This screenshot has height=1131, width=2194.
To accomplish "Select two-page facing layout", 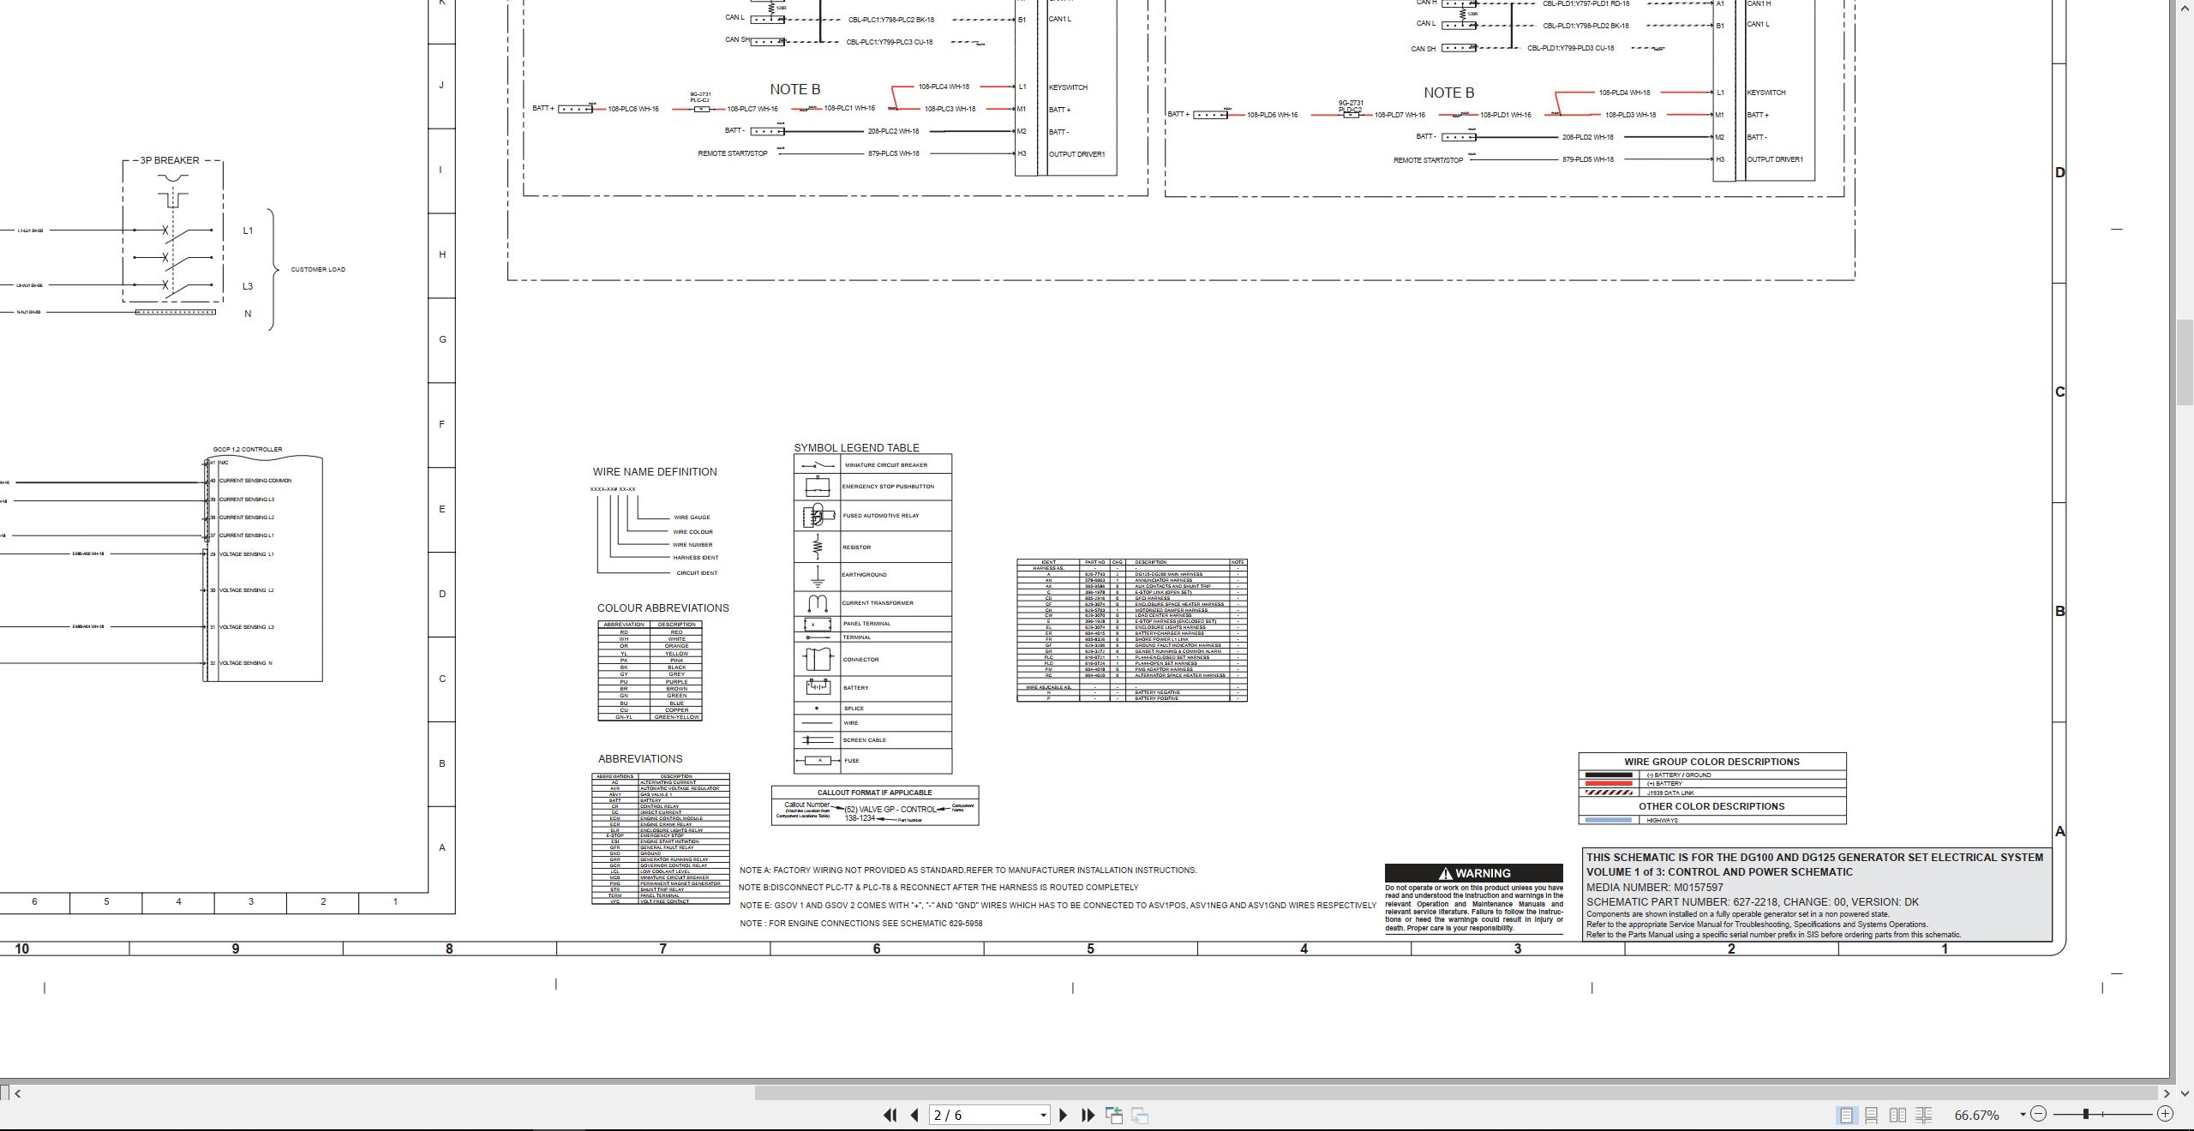I will coord(1898,1115).
